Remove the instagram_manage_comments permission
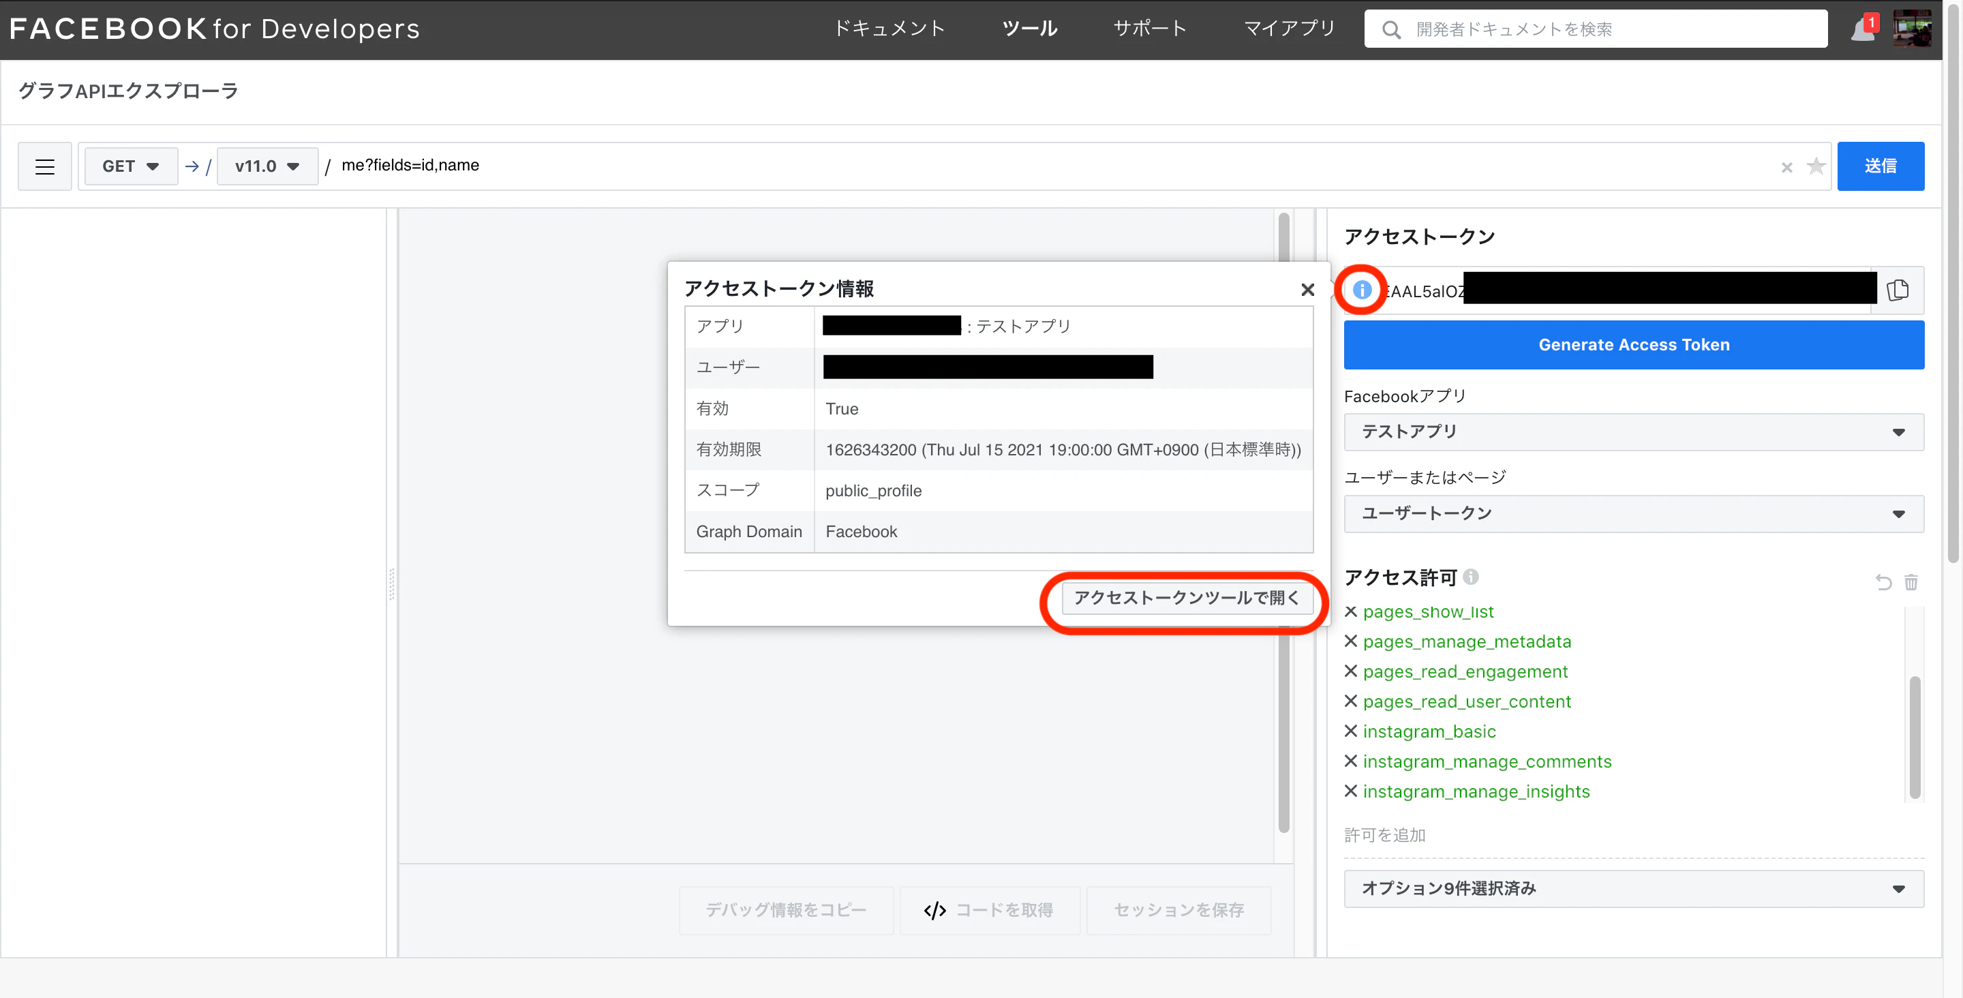1963x998 pixels. coord(1351,761)
